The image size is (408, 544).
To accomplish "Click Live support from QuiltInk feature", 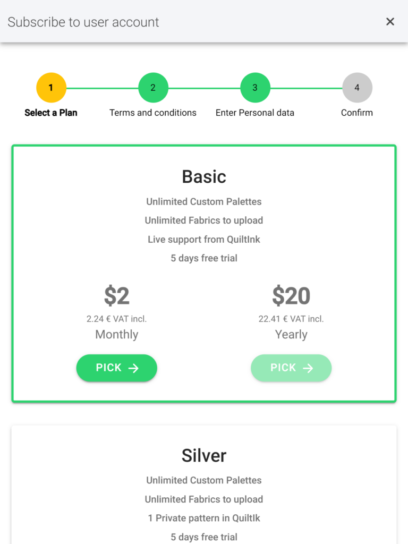I will pos(204,240).
